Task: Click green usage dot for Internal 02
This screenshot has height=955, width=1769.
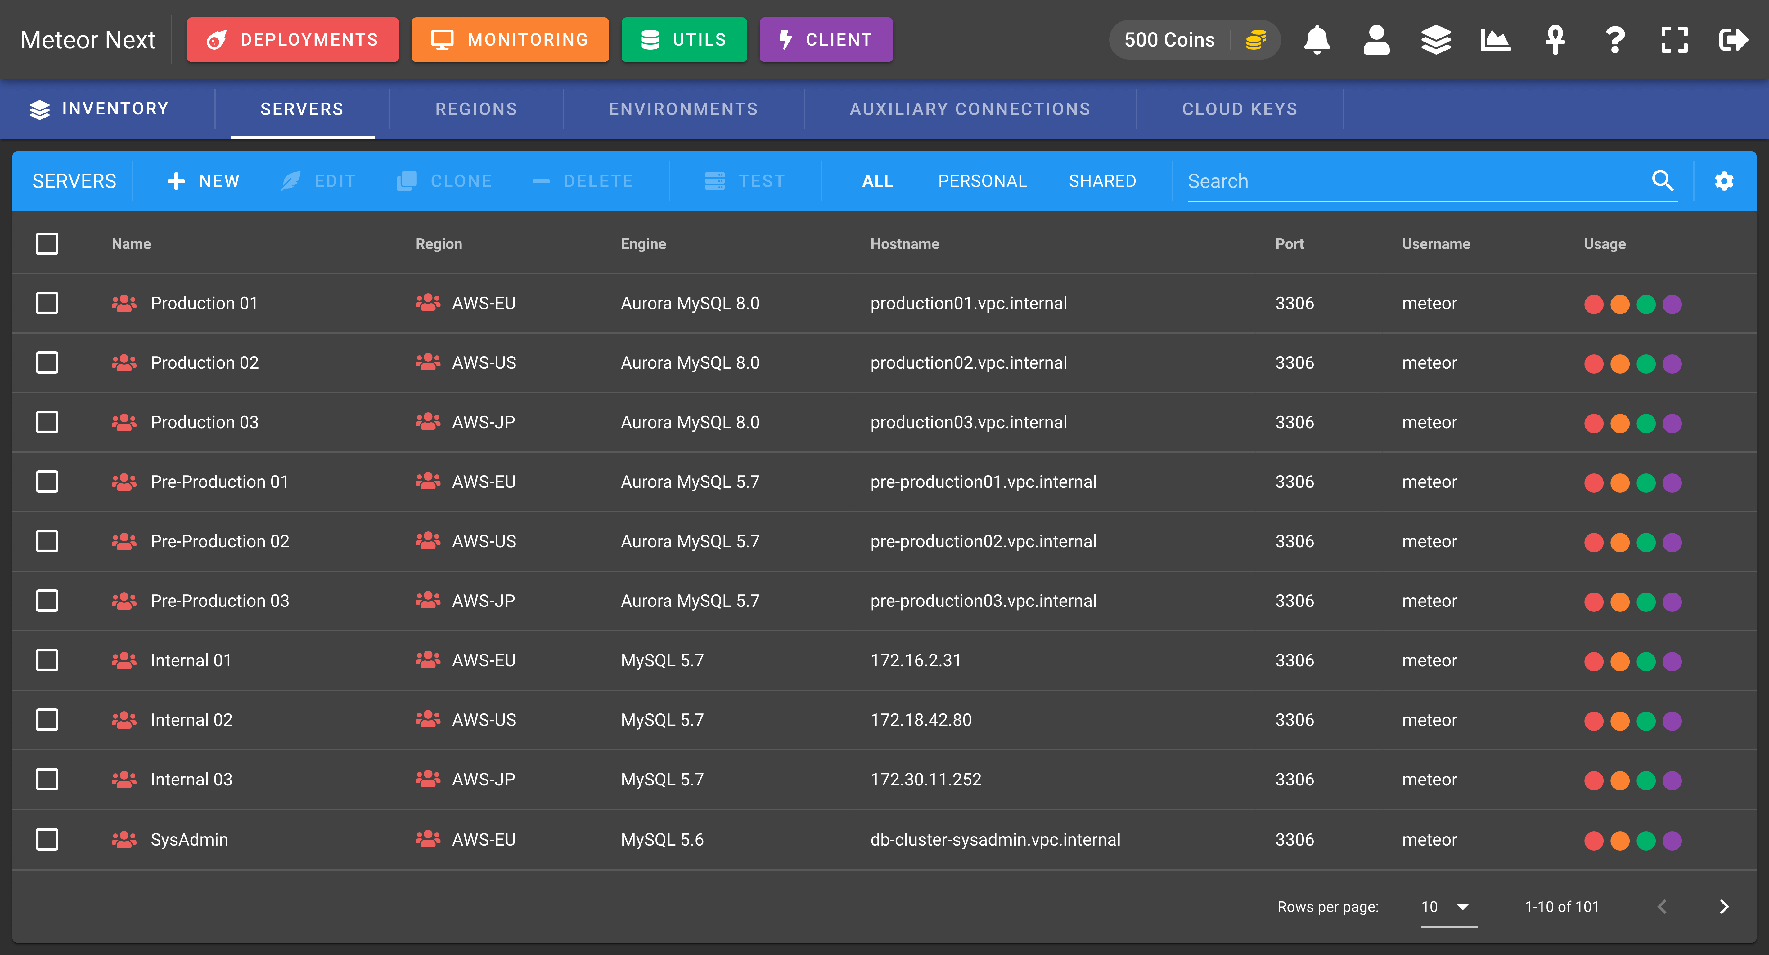Action: [1645, 721]
